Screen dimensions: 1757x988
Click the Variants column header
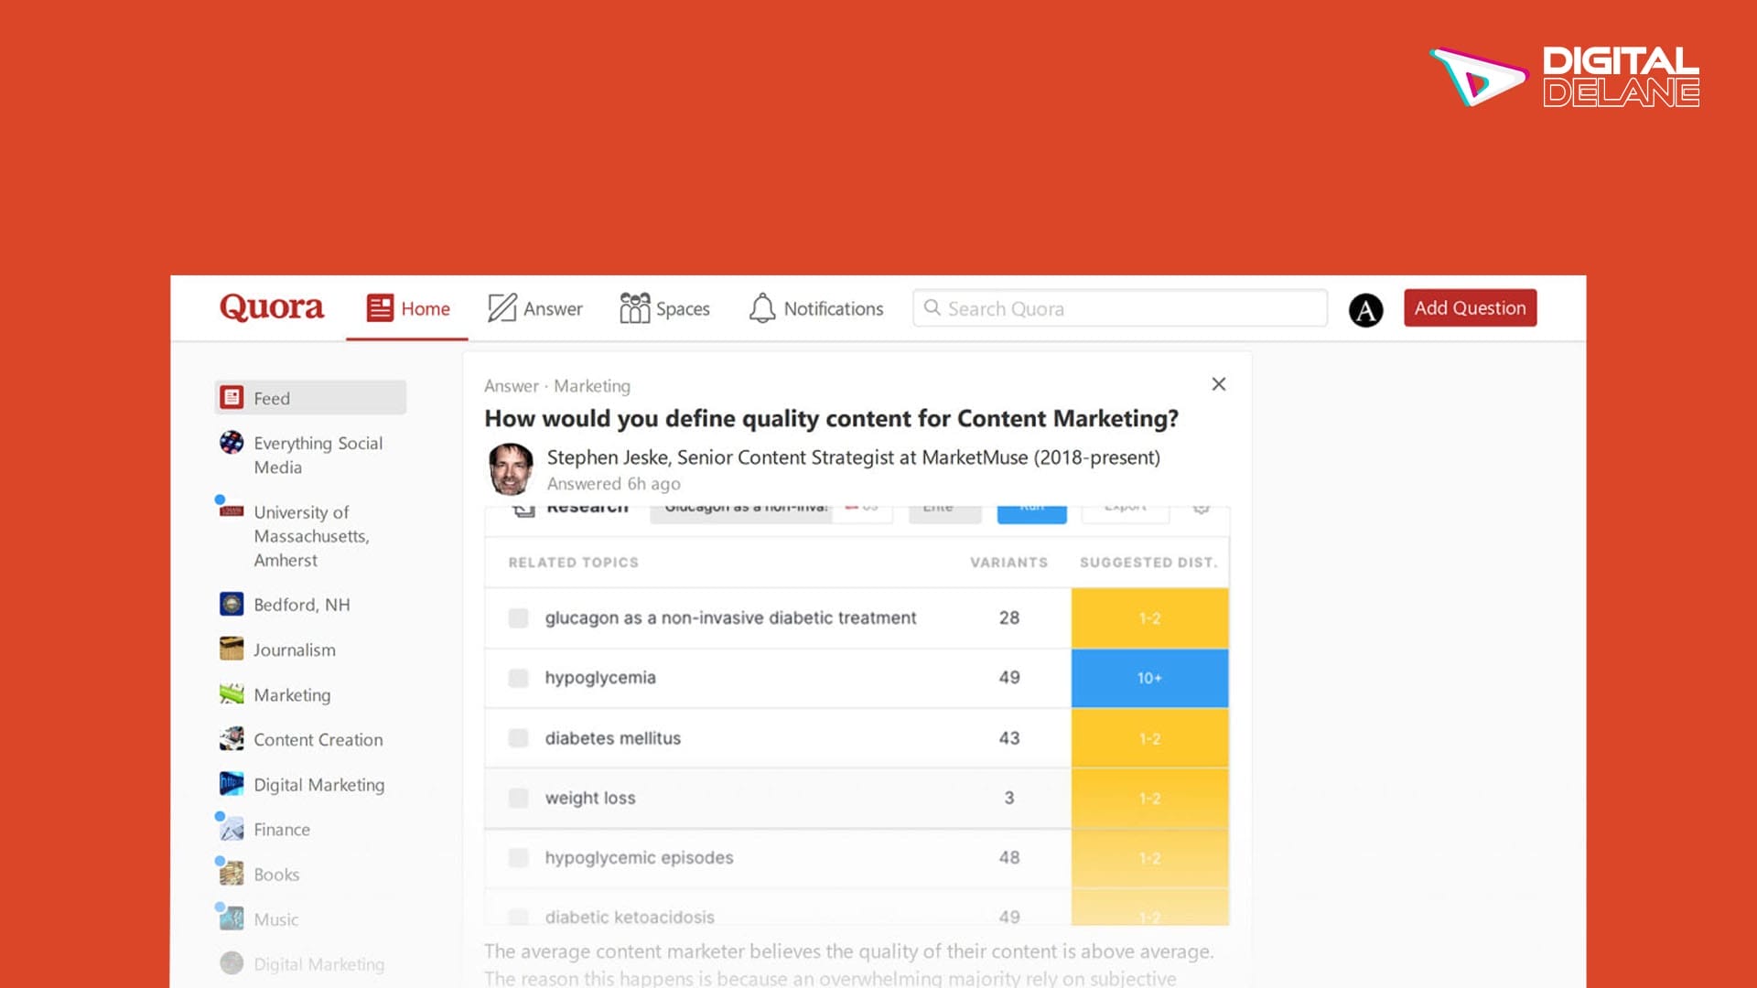pos(1008,563)
